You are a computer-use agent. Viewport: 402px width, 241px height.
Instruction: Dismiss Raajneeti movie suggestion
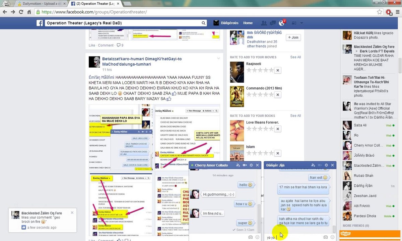pos(277,70)
